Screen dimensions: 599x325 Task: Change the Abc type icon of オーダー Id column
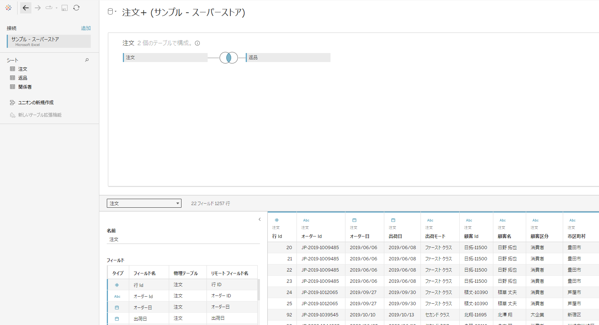306,220
